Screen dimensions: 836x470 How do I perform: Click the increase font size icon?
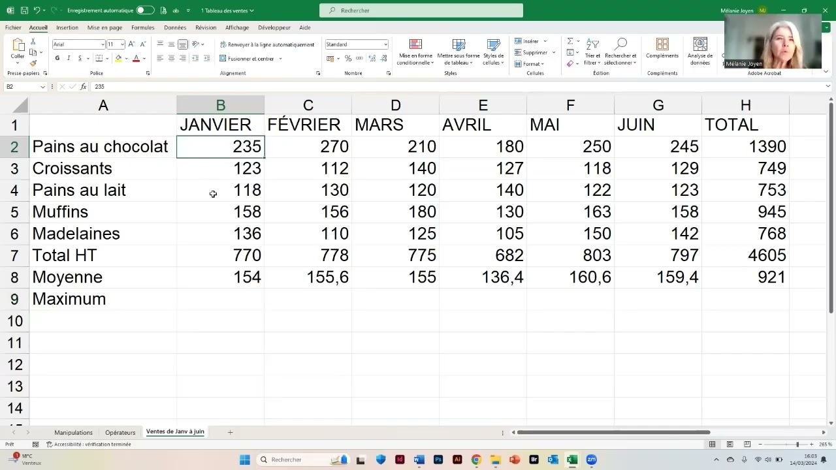(x=131, y=44)
